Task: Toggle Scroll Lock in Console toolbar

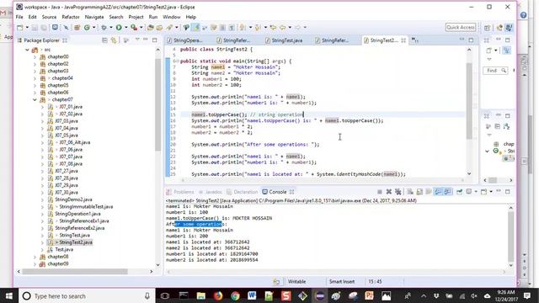Action: point(419,192)
